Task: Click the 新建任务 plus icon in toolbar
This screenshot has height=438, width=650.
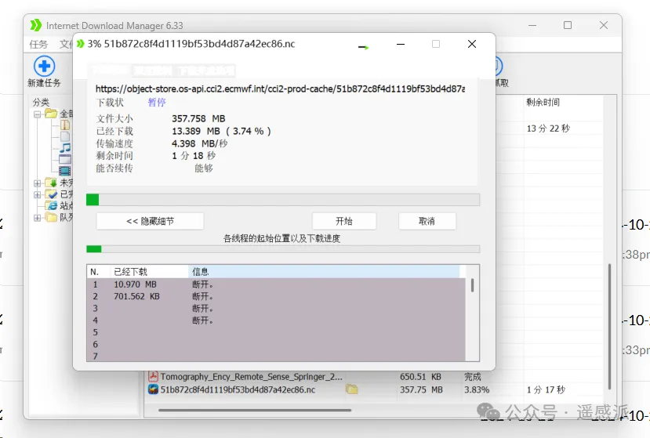Action: 45,66
